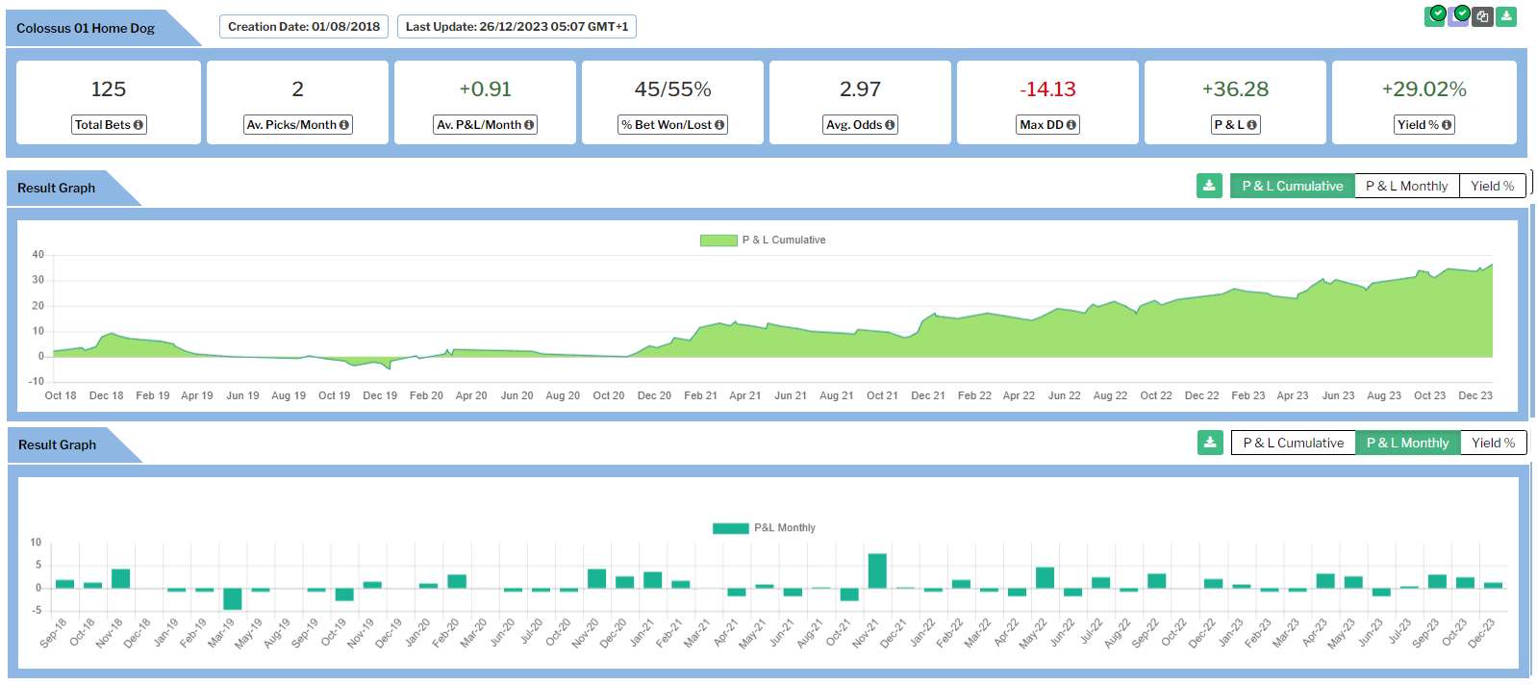Screen dimensions: 1537x685
Task: Switch upper graph to P & L Monthly
Action: (x=1406, y=186)
